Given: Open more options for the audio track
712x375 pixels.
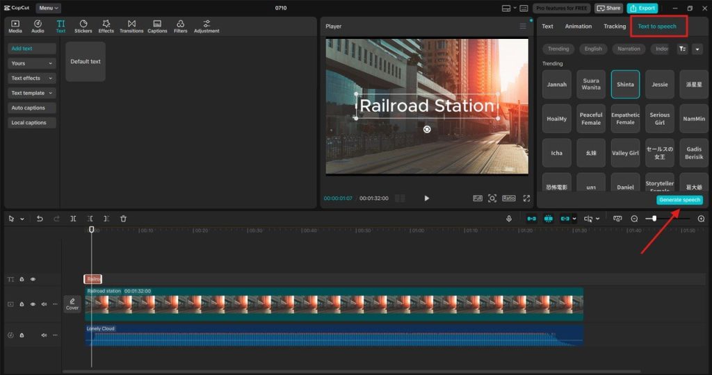Looking at the screenshot, I should 55,335.
